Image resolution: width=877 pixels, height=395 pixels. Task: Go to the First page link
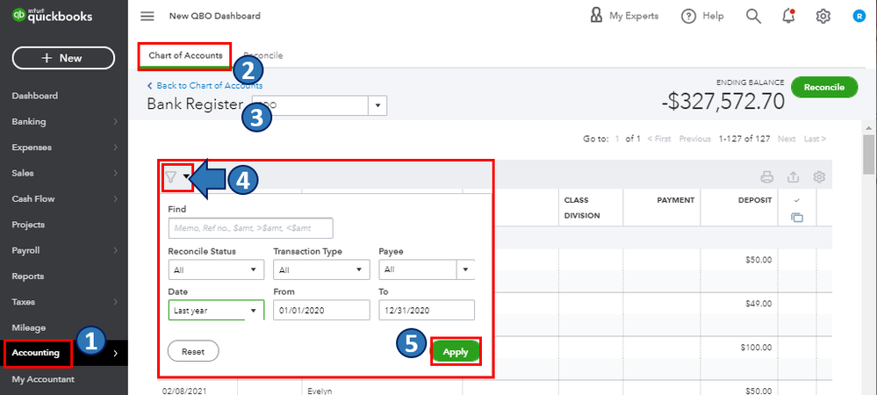tap(659, 139)
